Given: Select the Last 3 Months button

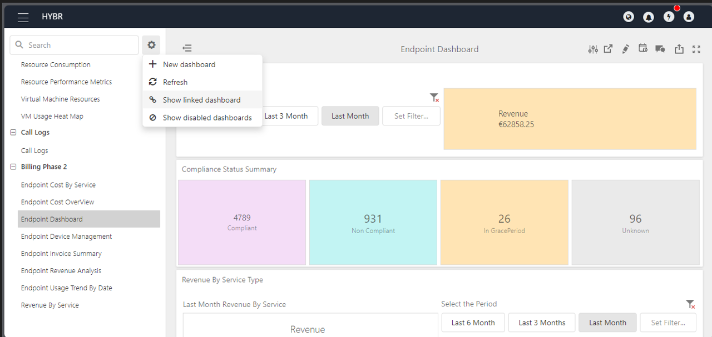Looking at the screenshot, I should (x=542, y=323).
